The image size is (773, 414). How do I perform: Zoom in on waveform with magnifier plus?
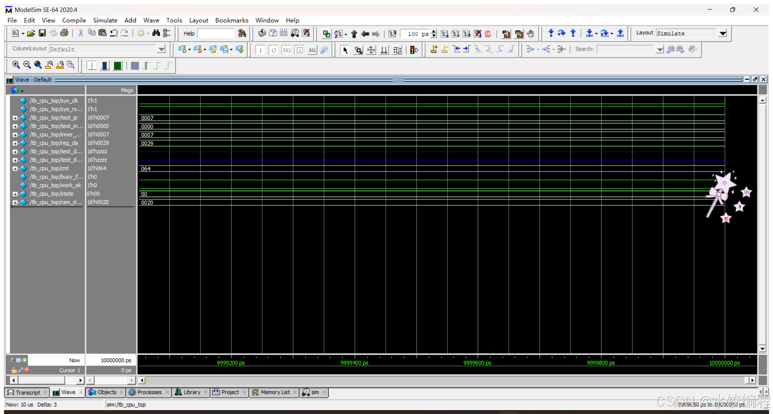pos(16,65)
